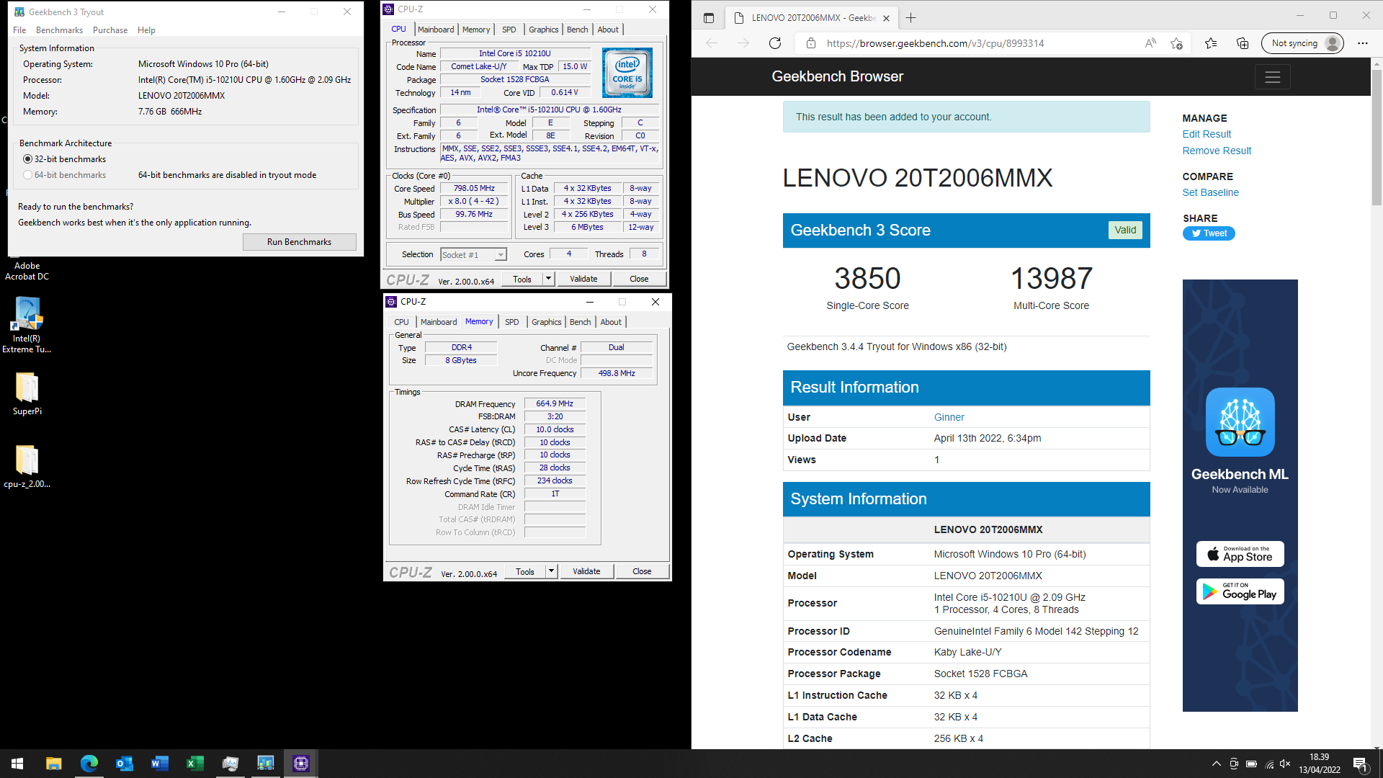Select 32-bit benchmarks radio button
This screenshot has height=778, width=1383.
(x=27, y=159)
